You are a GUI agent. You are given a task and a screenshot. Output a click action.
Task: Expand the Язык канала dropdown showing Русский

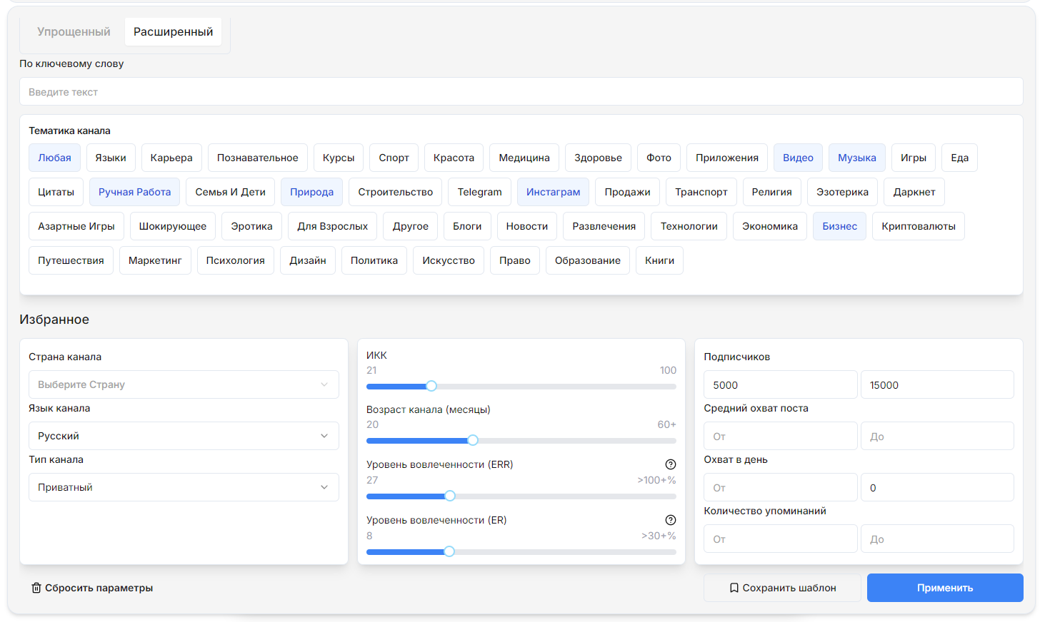(184, 436)
